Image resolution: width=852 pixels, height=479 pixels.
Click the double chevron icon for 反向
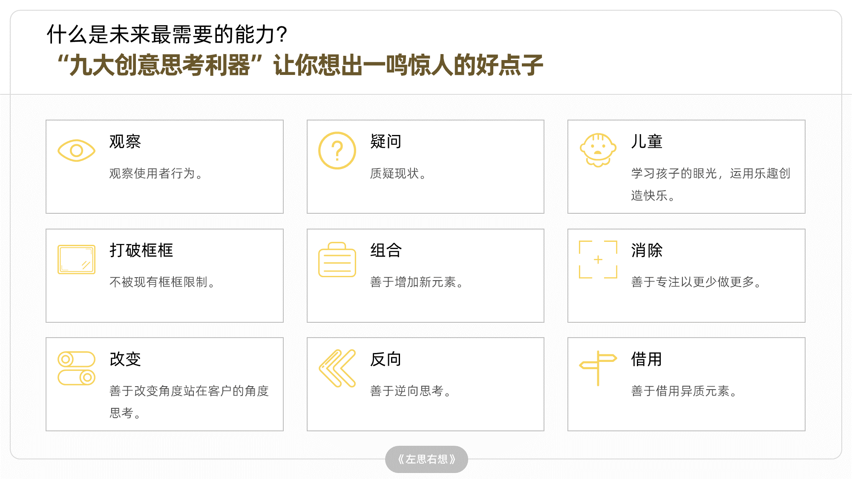pyautogui.click(x=337, y=368)
